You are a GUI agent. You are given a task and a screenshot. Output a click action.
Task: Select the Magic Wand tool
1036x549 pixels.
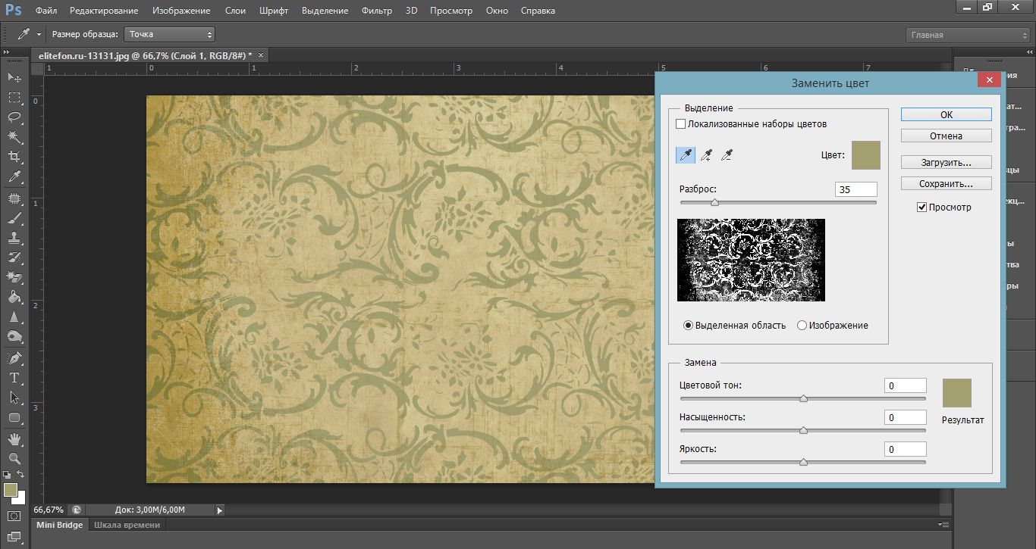[14, 136]
